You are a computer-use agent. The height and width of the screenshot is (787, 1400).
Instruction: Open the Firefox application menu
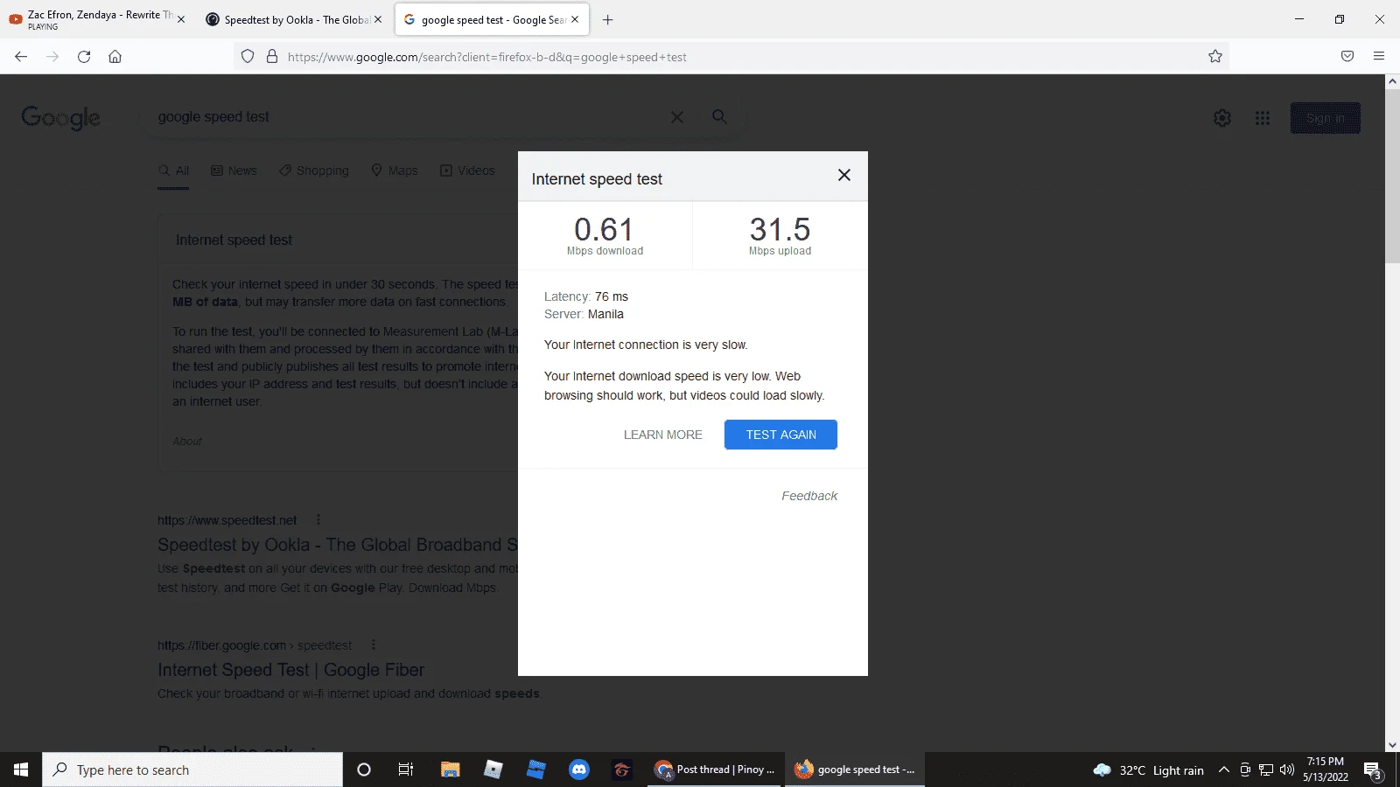pos(1379,57)
